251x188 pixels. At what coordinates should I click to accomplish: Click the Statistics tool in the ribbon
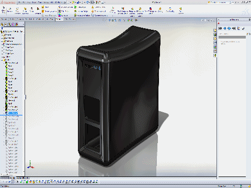pos(38,10)
